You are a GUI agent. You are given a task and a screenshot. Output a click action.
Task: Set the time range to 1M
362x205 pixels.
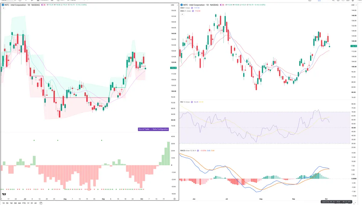pos(11,203)
